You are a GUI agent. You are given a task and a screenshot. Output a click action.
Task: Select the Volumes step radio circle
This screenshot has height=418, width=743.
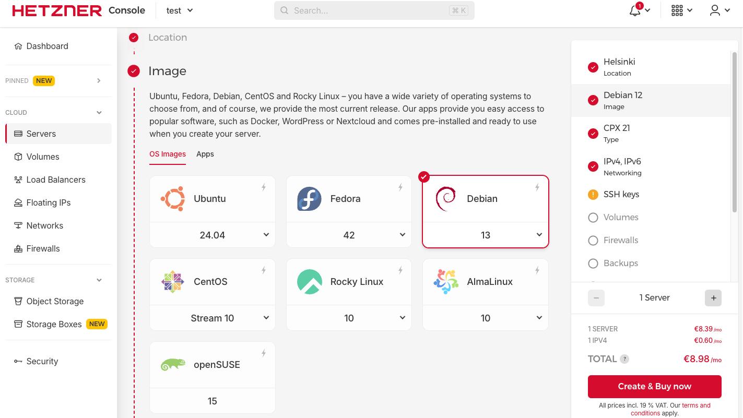point(593,218)
